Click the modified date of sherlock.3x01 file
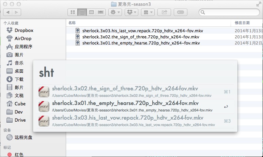263x157 pixels. click(249, 43)
